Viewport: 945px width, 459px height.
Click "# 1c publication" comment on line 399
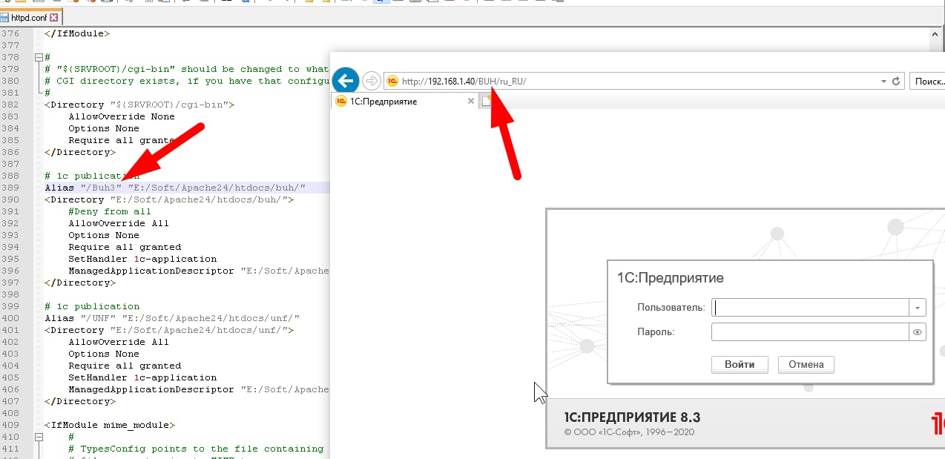(x=92, y=306)
